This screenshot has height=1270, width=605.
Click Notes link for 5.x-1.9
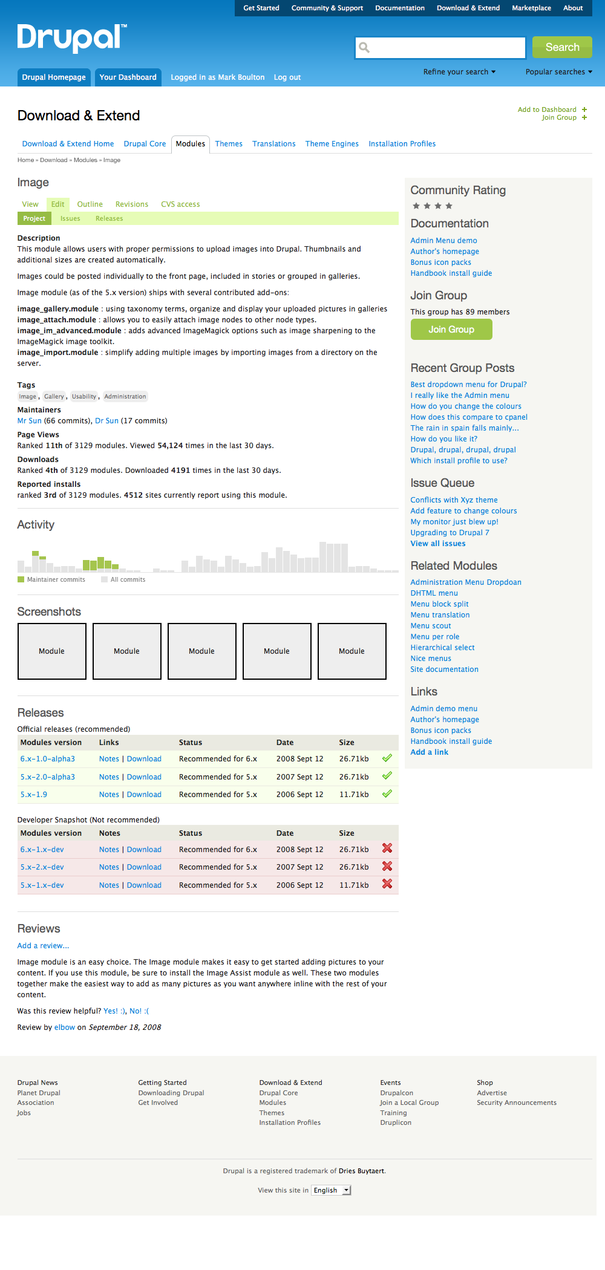[109, 795]
